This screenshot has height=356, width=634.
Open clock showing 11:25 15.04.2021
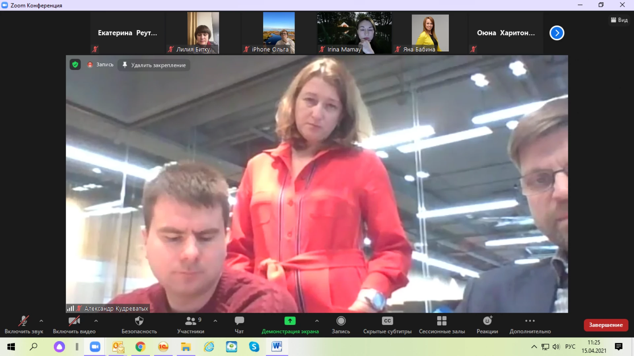[594, 346]
